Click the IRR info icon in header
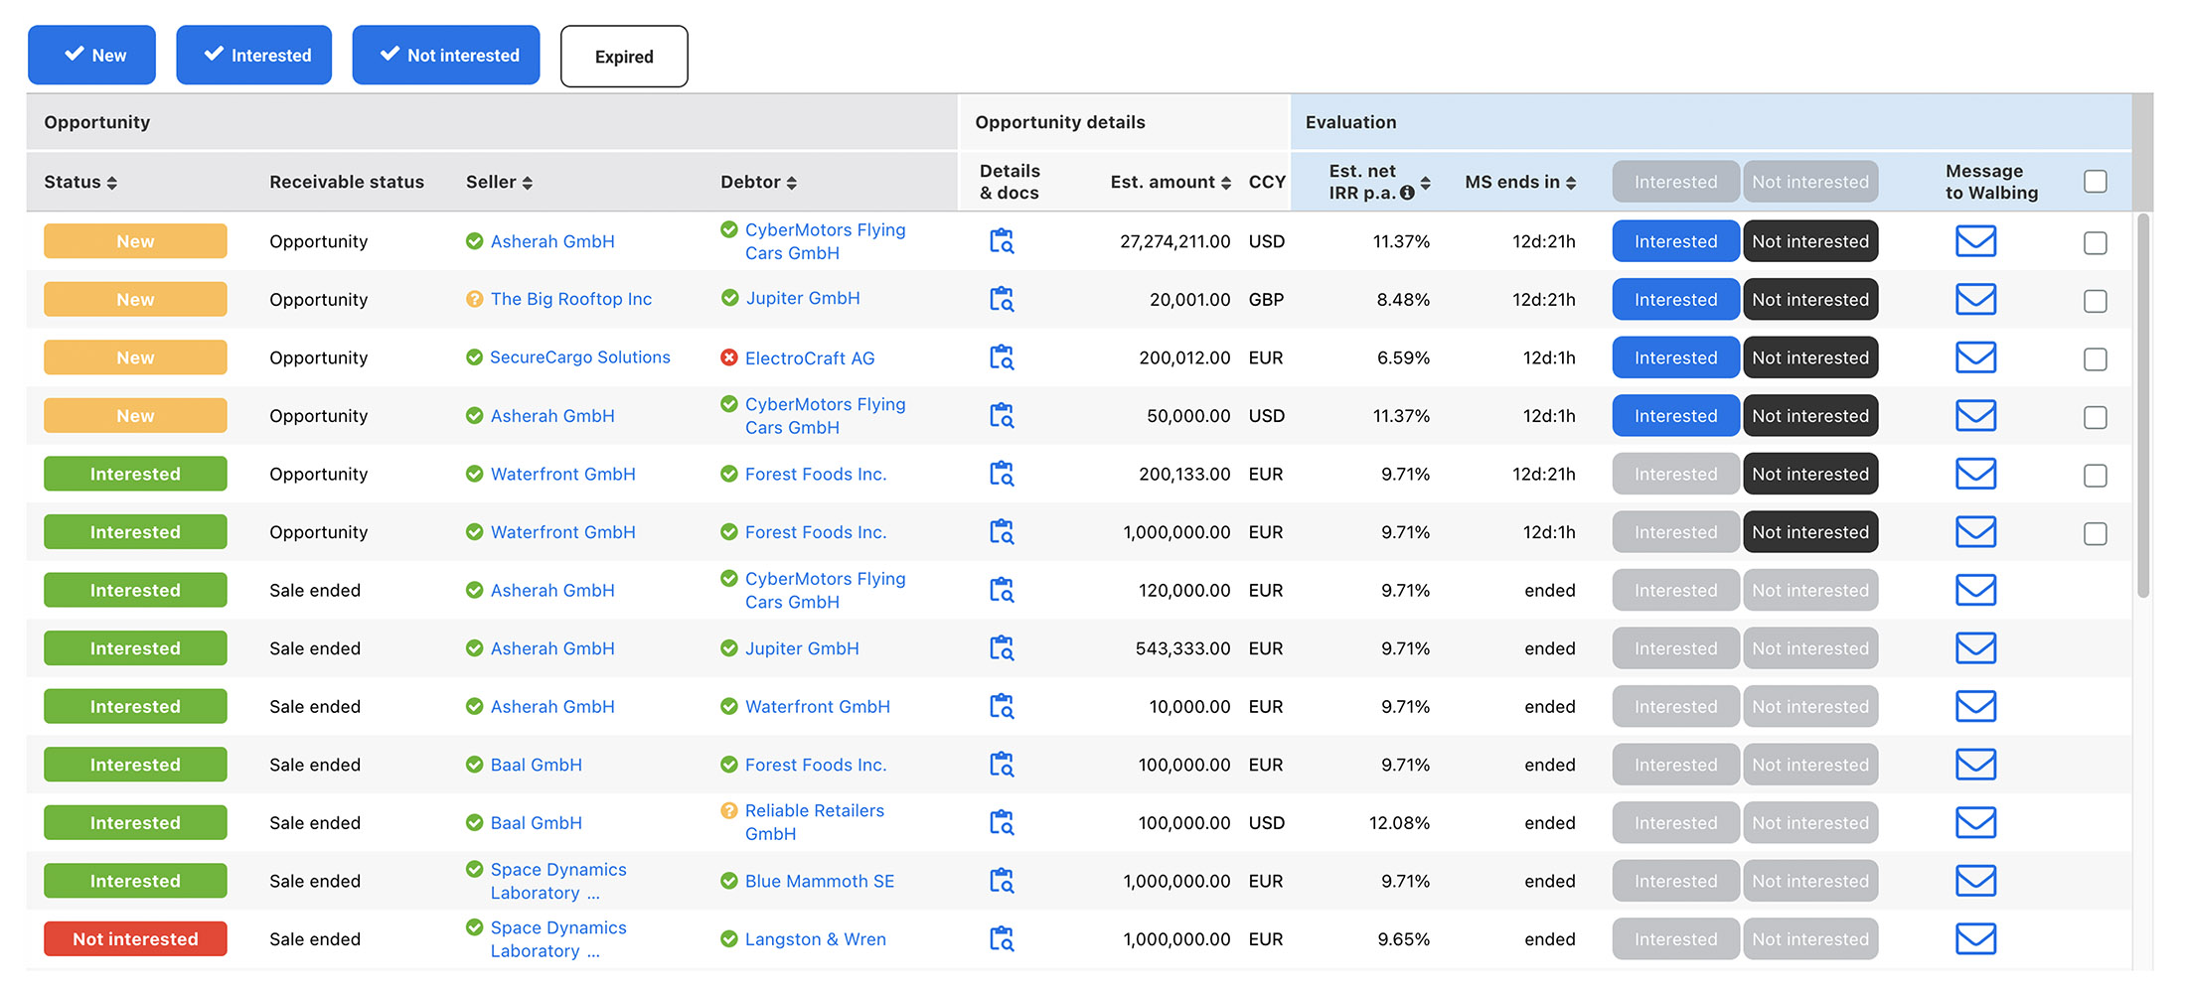This screenshot has height=990, width=2186. [1407, 193]
